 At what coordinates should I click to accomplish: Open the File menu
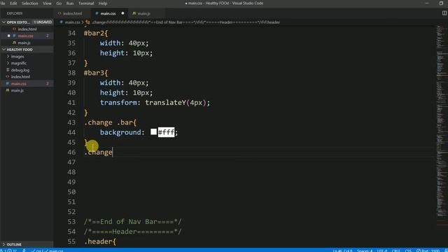tap(3, 3)
